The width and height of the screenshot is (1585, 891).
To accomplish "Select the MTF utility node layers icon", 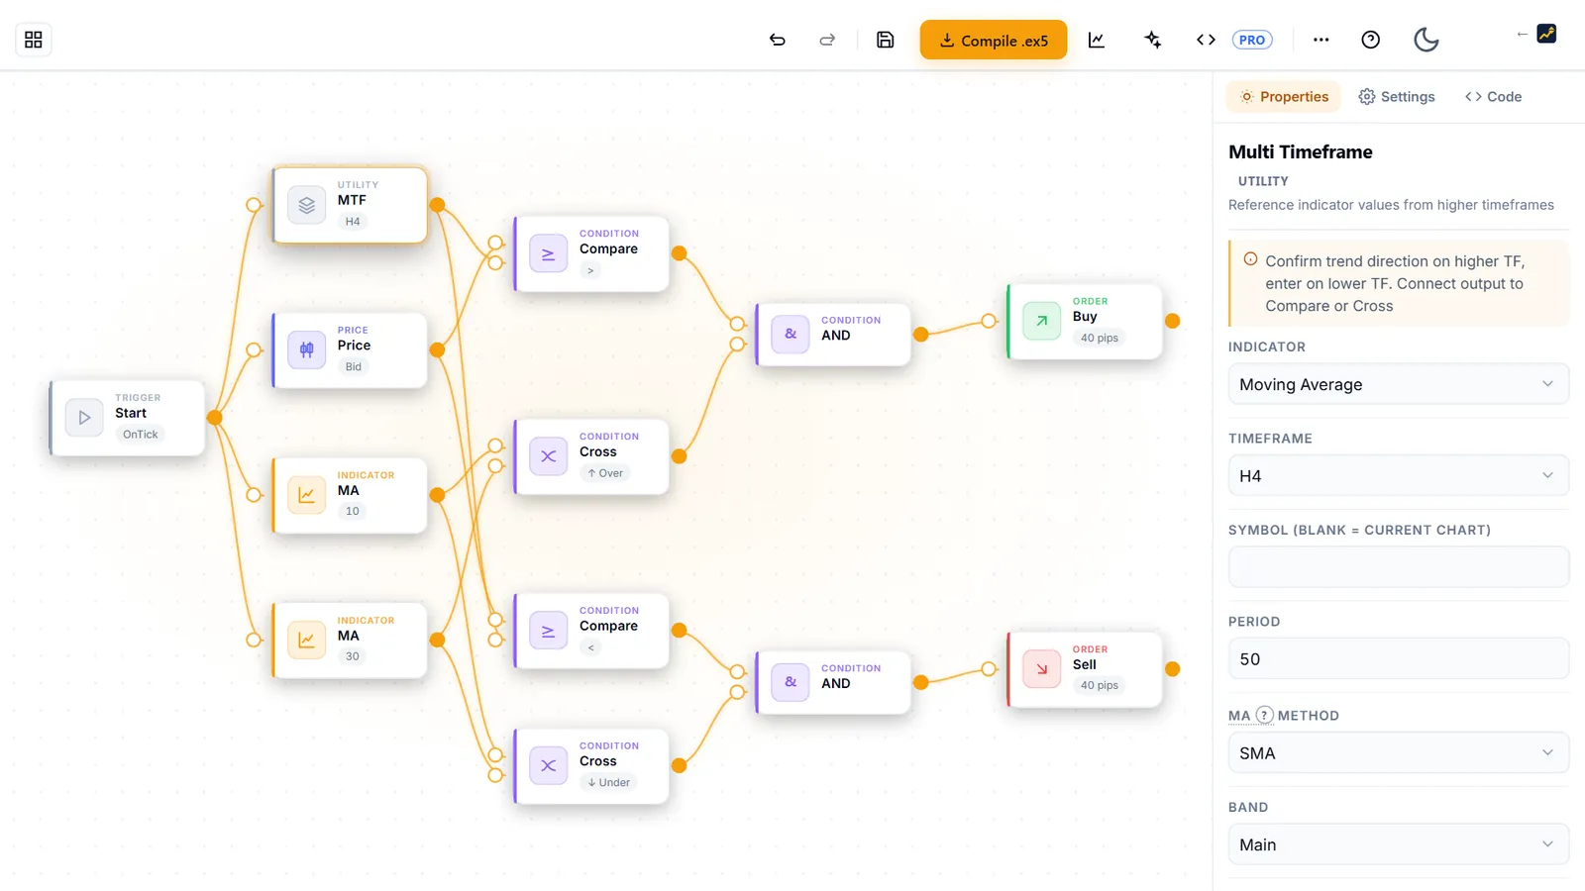I will [307, 205].
